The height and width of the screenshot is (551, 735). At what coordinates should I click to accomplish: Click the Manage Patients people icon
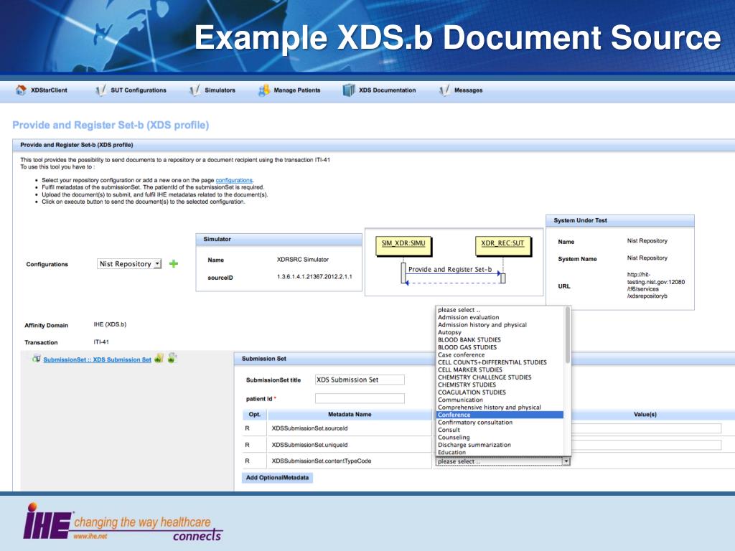[x=263, y=90]
